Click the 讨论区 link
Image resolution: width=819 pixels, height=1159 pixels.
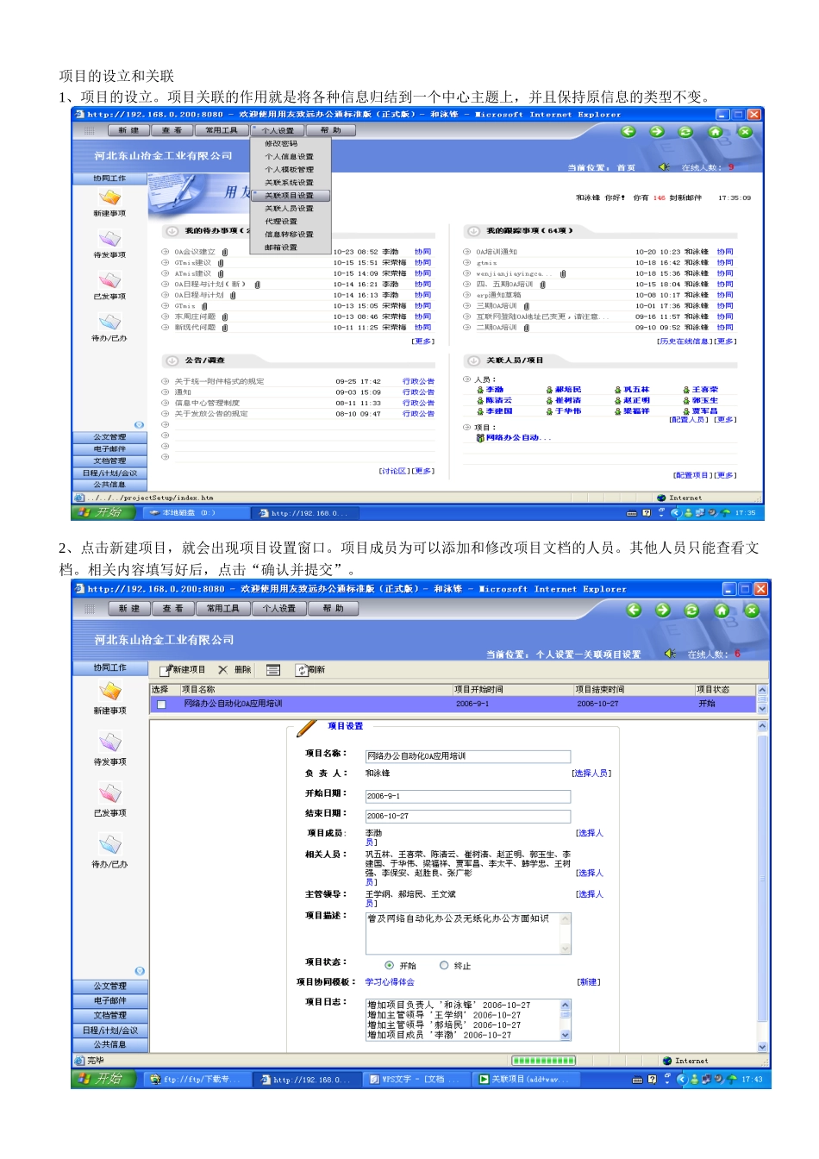point(394,471)
